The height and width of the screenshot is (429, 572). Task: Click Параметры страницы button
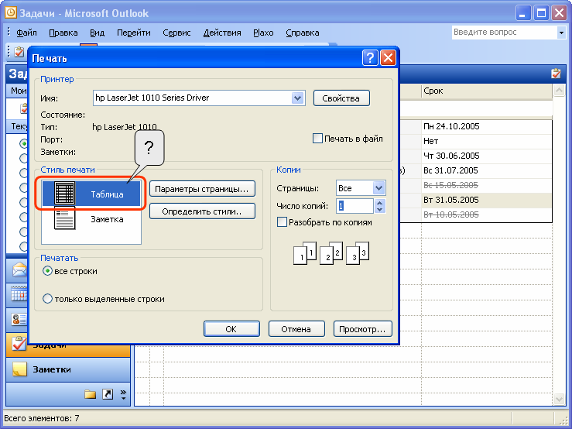point(202,189)
